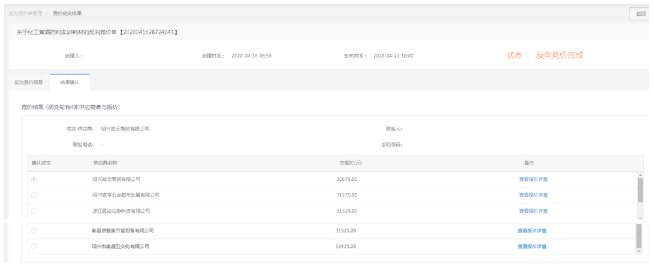Pick radio button for the 31525.00 bid

coord(33,230)
